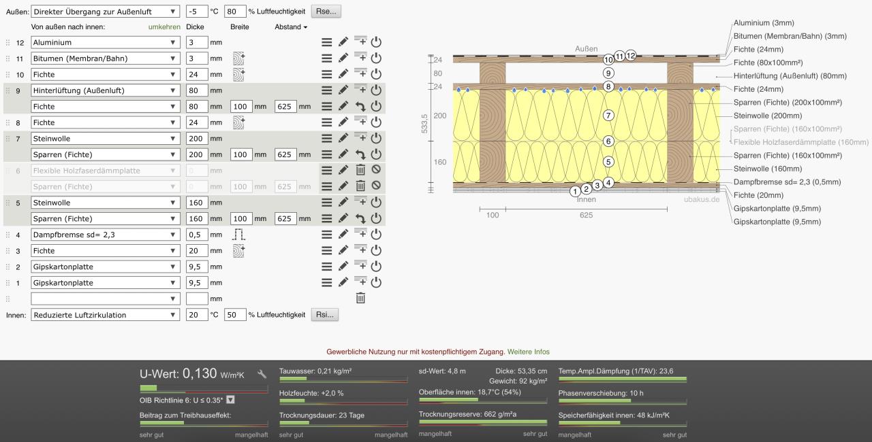Toggle the power icon on layer 1 Gipskartonplatte

[x=376, y=283]
